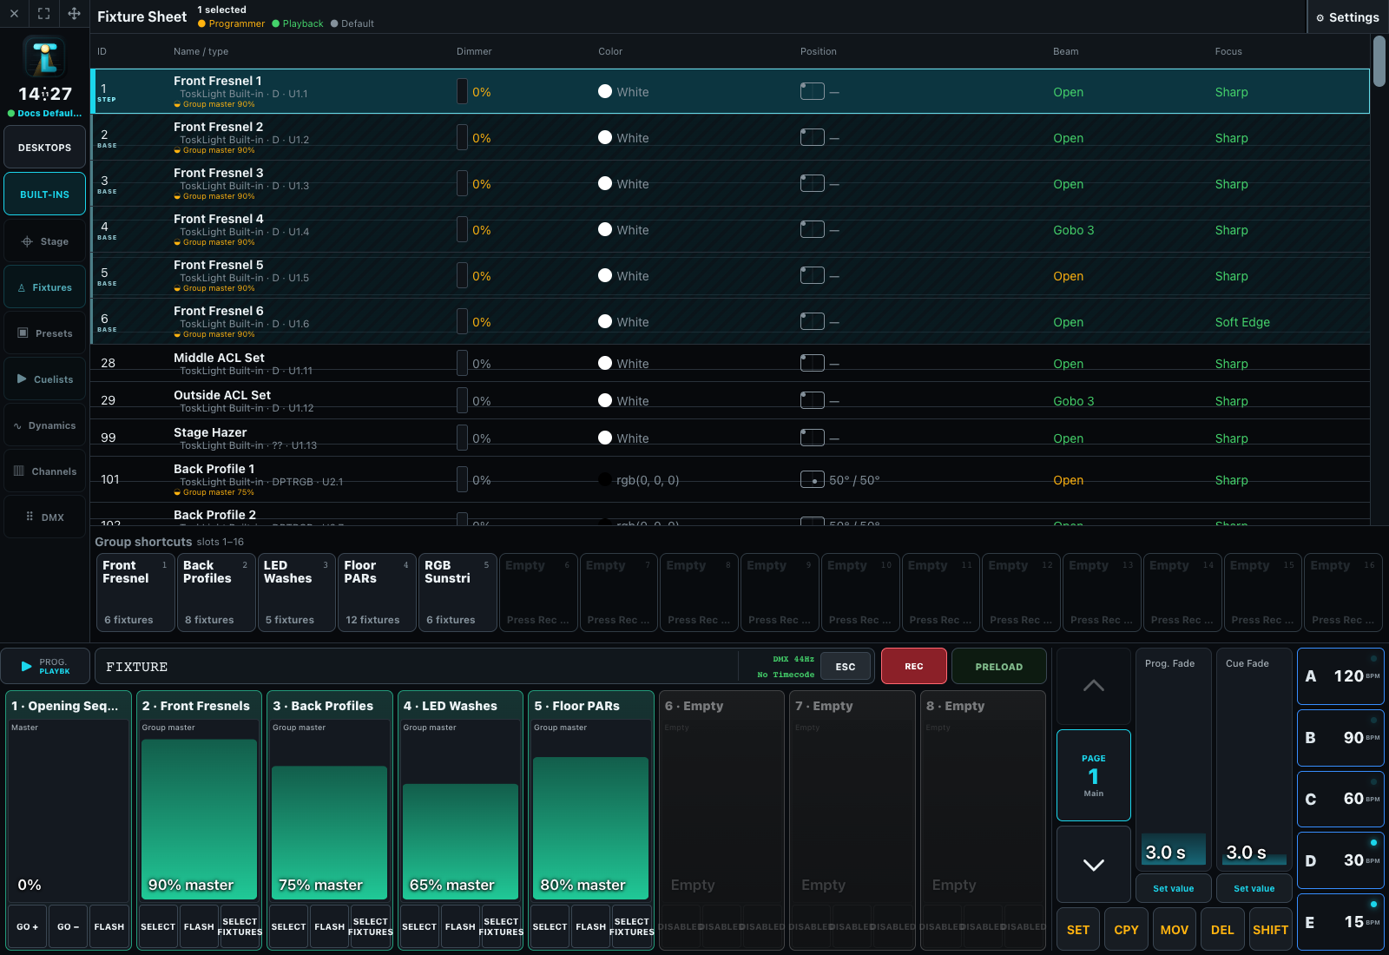This screenshot has width=1389, height=955.
Task: Toggle speed group A 120 BPM
Action: click(x=1340, y=676)
